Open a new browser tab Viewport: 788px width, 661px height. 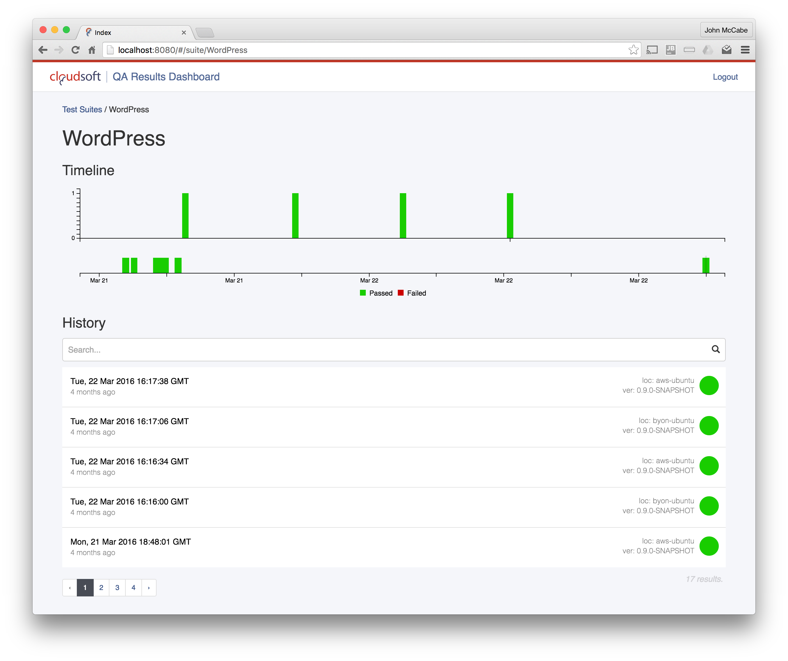pyautogui.click(x=205, y=33)
